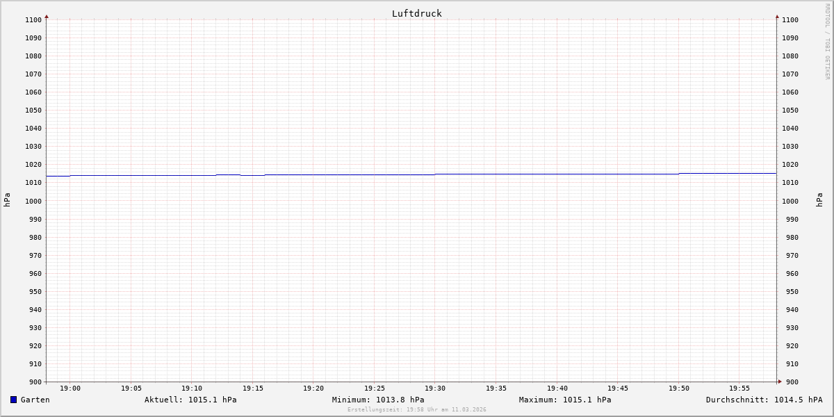Click the 19:45 time label on x-axis

(x=618, y=389)
